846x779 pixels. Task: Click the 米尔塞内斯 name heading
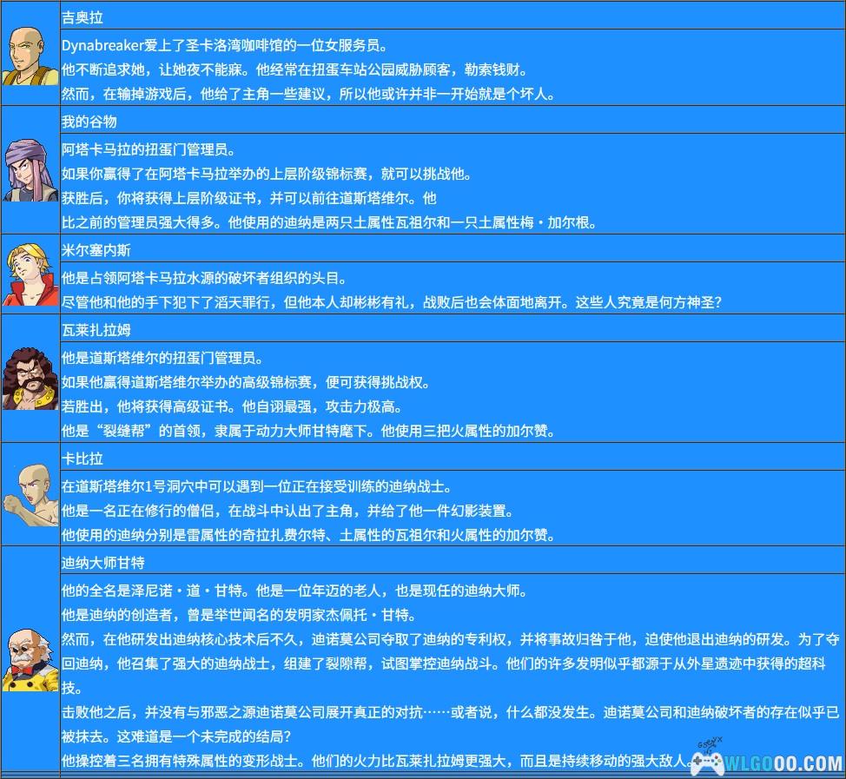point(96,250)
